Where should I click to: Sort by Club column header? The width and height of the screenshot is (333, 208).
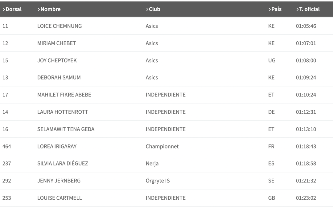153,9
